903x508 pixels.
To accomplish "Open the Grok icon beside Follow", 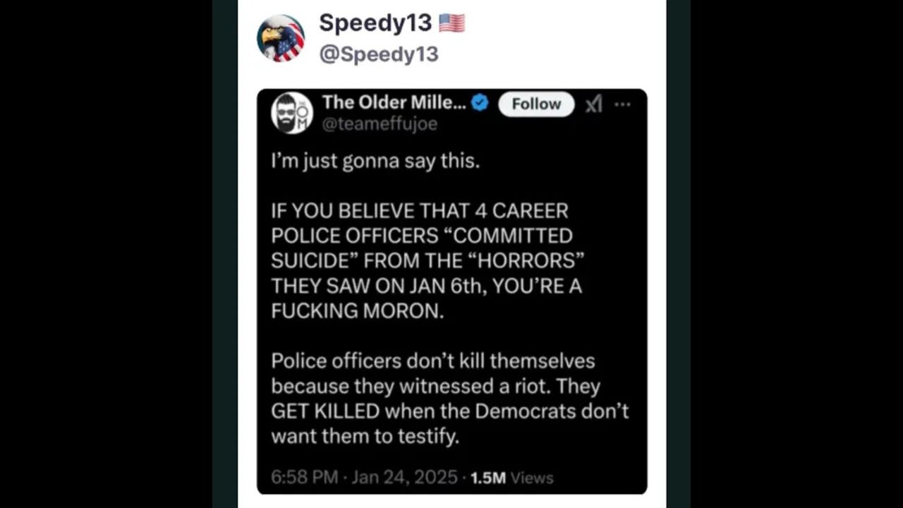I will 594,104.
